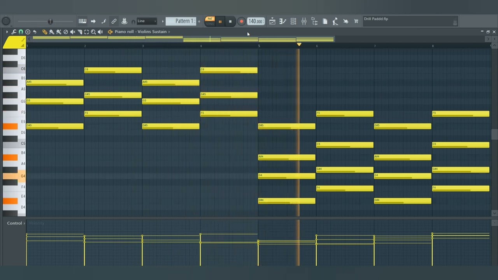Arm the record button
The height and width of the screenshot is (280, 498).
click(241, 22)
